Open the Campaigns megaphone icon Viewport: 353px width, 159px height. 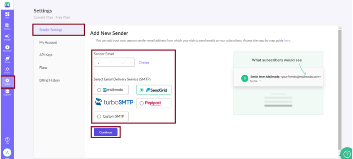7,37
